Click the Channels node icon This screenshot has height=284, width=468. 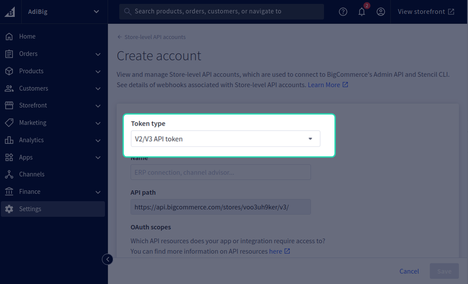[x=9, y=174]
